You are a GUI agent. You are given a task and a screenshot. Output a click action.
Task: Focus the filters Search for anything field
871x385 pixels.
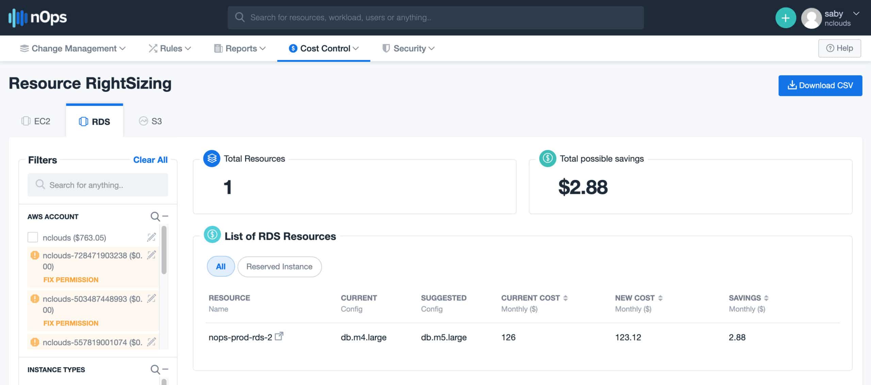98,185
